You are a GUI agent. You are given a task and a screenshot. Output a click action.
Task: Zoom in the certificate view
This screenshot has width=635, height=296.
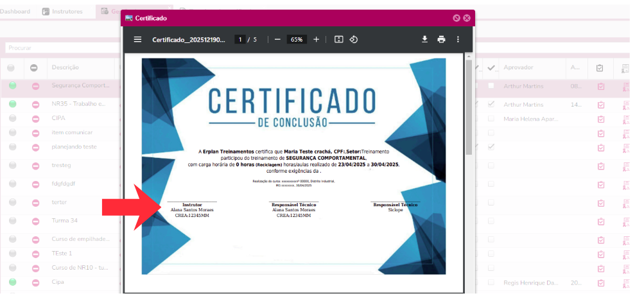pos(316,39)
